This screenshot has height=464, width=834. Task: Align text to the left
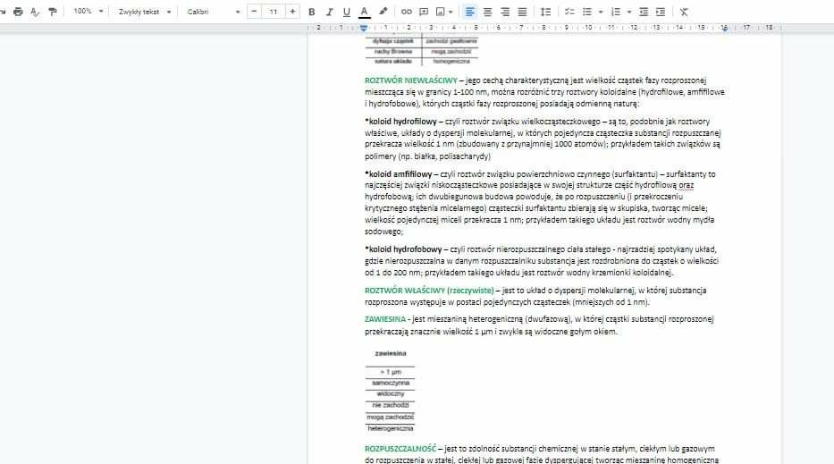(469, 12)
